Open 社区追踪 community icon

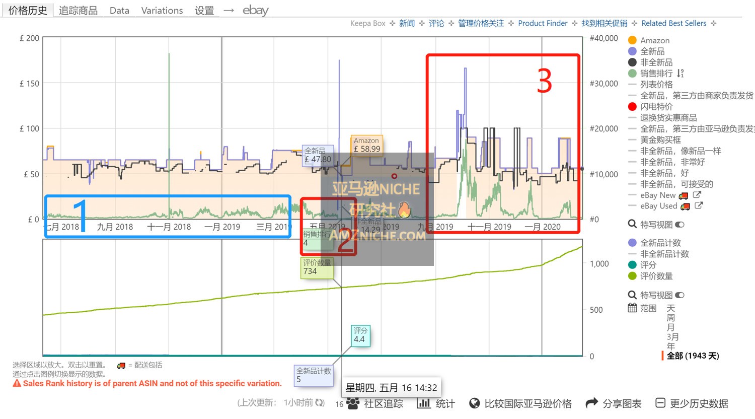click(353, 403)
